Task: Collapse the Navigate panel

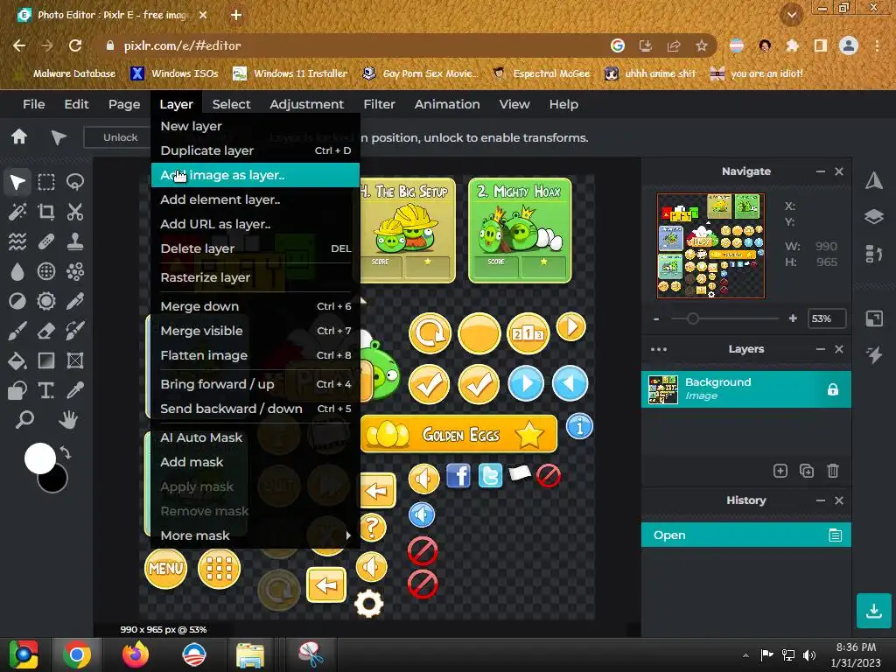Action: click(x=821, y=171)
